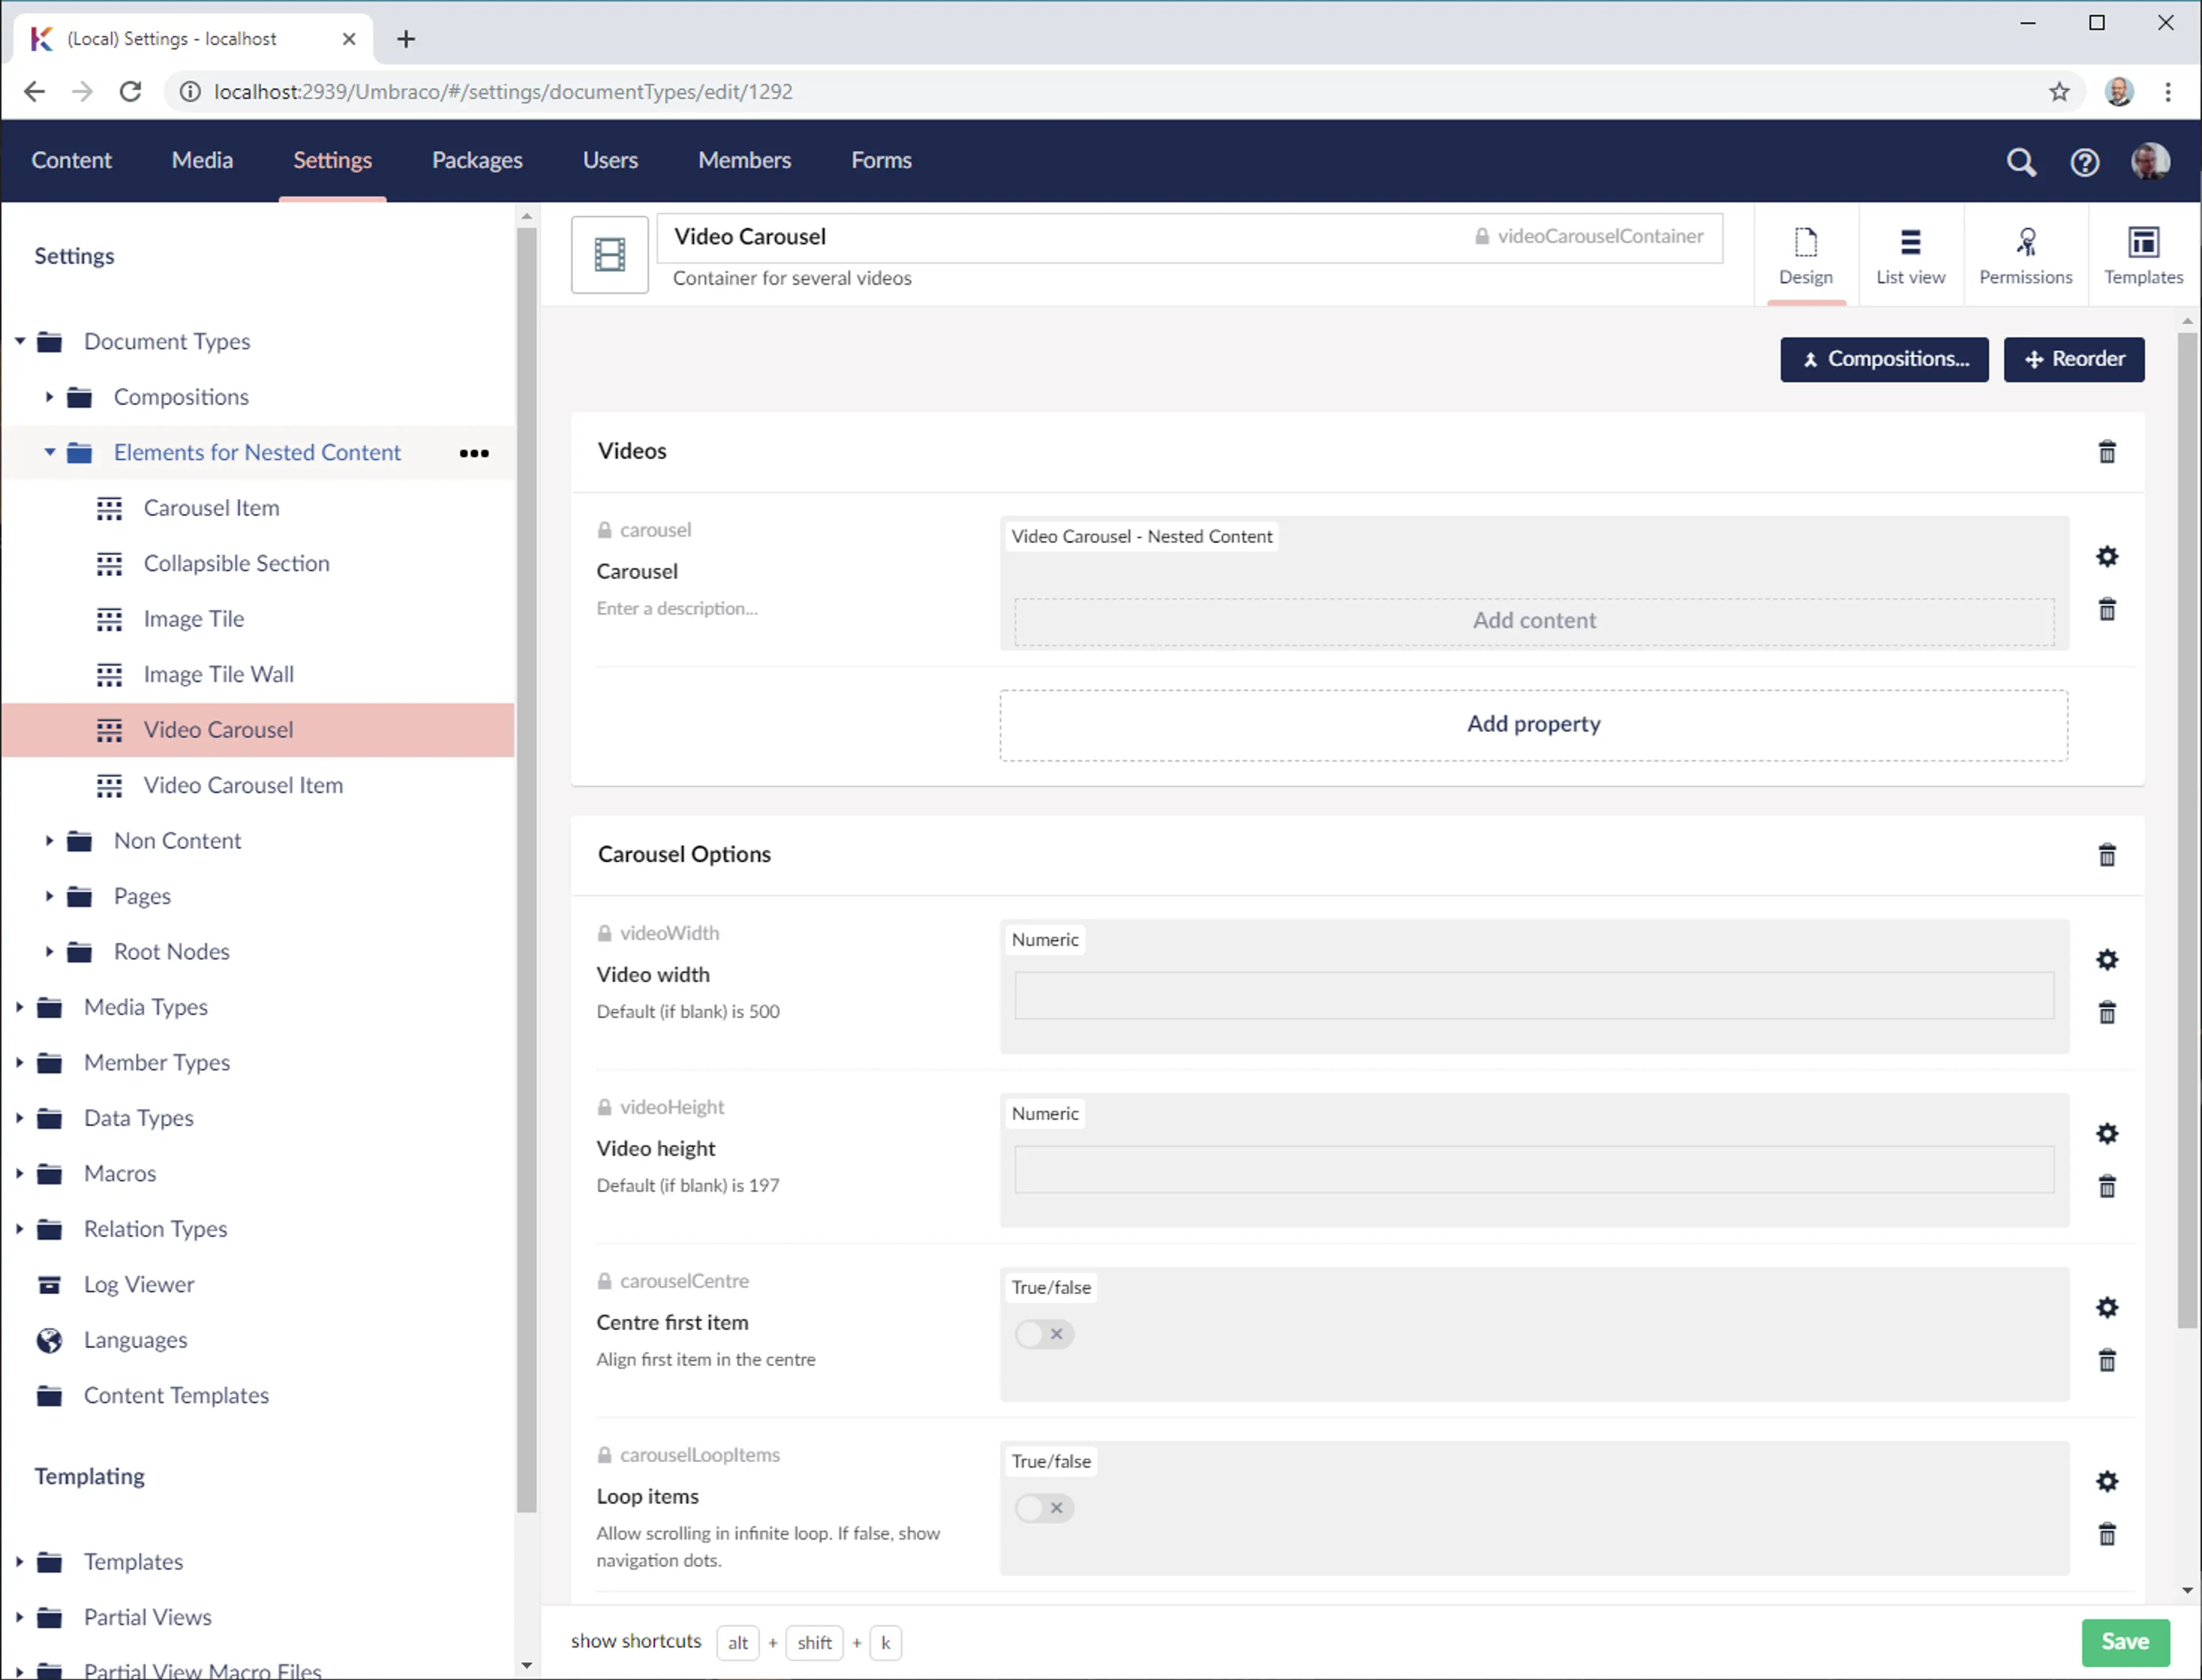Toggle the Centre first item switch
The height and width of the screenshot is (1680, 2202).
click(x=1043, y=1334)
